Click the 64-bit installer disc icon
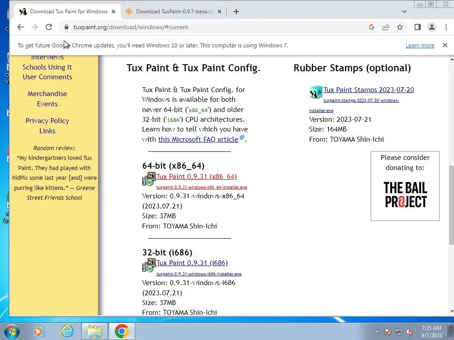The height and width of the screenshot is (340, 454). pyautogui.click(x=149, y=179)
